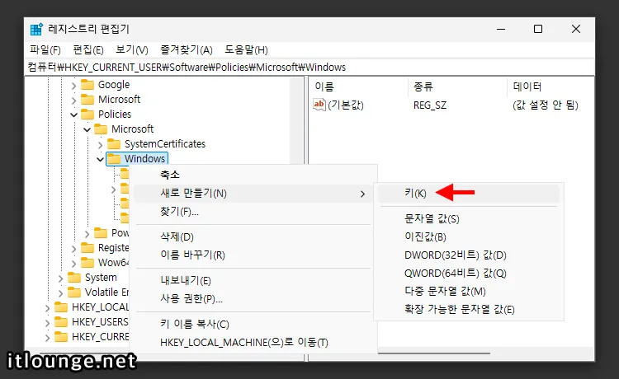
Task: Expand the Volatile Environment key
Action: [60, 293]
